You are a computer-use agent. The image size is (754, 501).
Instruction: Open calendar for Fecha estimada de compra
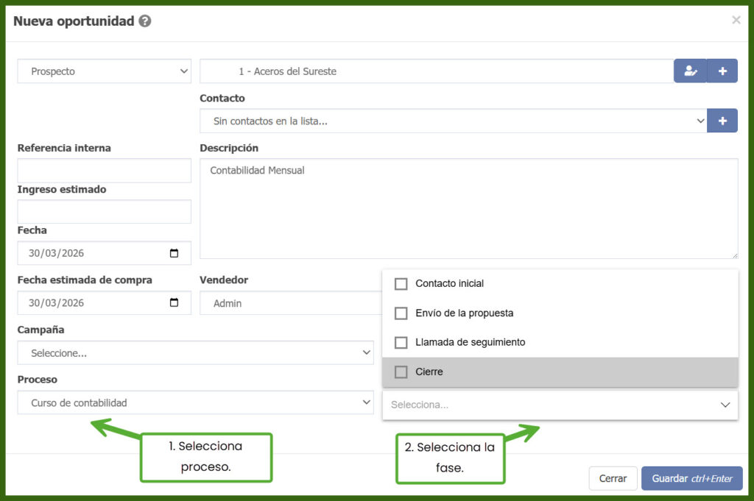174,303
